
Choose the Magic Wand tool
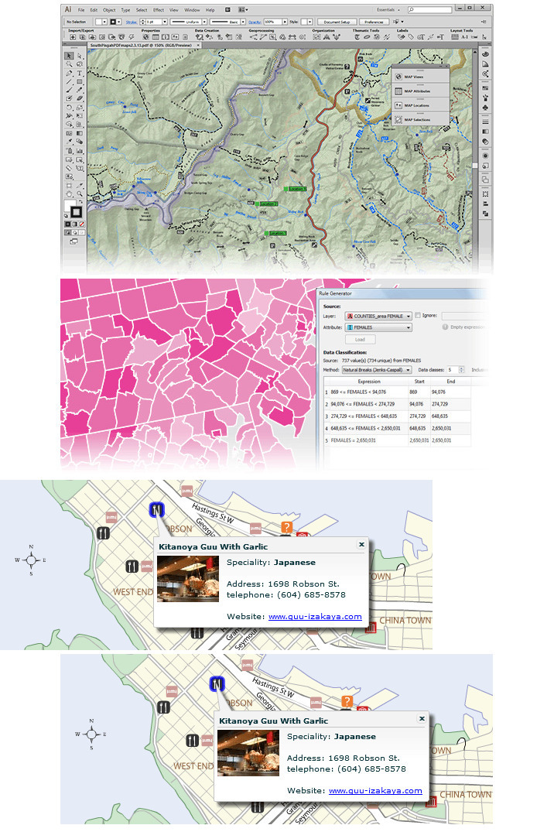(x=69, y=64)
